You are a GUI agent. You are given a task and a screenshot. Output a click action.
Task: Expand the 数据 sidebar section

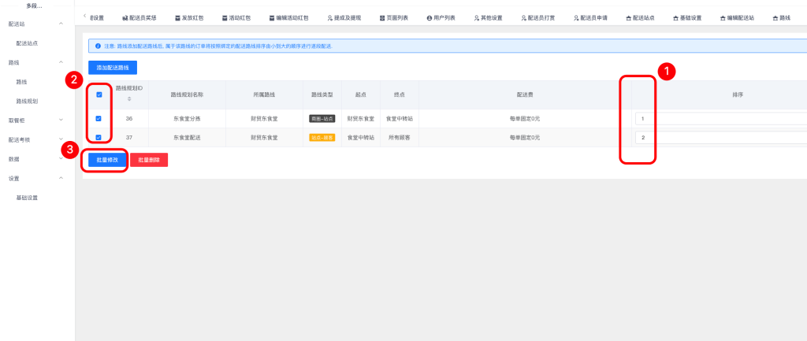click(61, 158)
